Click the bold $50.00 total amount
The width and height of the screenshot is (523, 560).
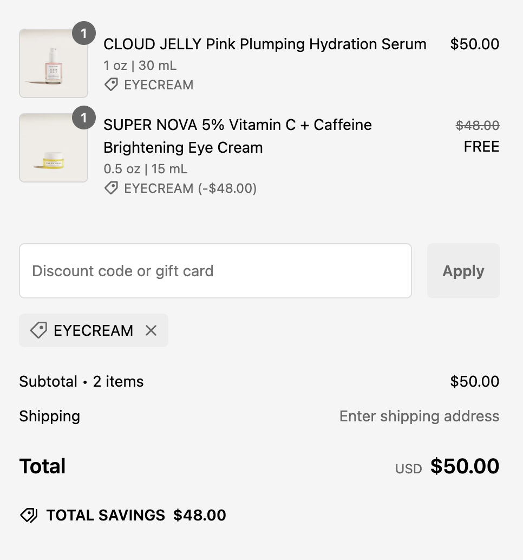[465, 466]
